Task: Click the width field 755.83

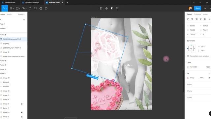Action: coord(193,30)
